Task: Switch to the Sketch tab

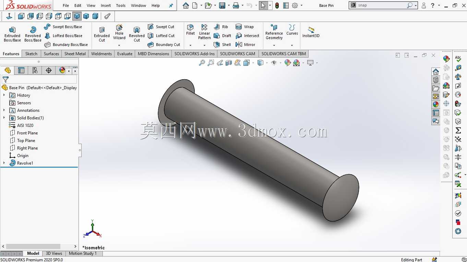Action: point(31,54)
